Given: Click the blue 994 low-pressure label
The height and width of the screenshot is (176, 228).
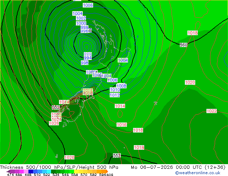Looking at the screenshot, I should pyautogui.click(x=88, y=58).
